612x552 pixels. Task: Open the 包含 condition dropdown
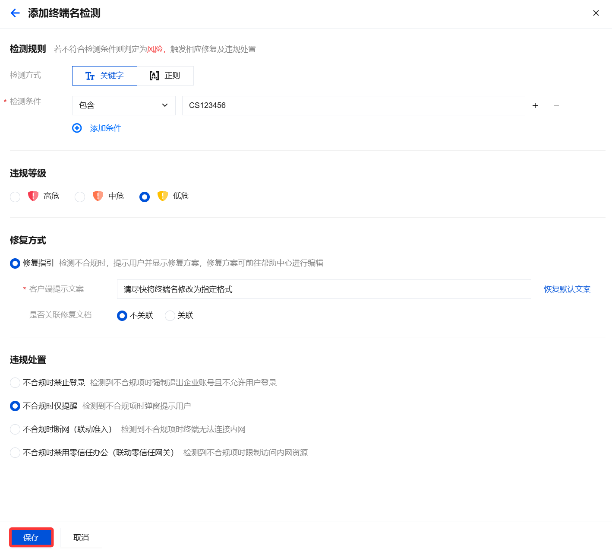pyautogui.click(x=124, y=105)
